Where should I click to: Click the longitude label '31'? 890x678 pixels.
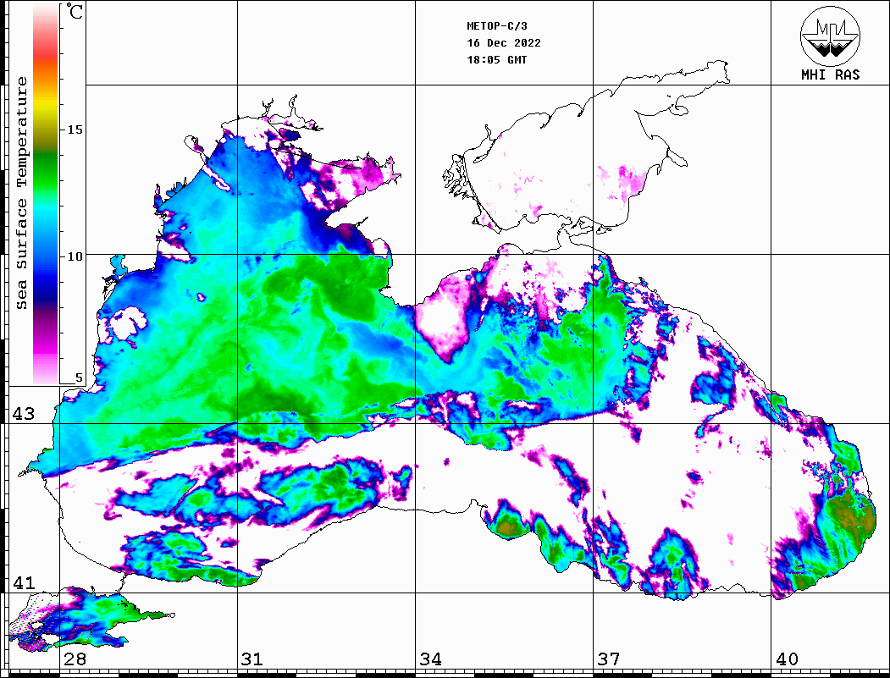click(x=252, y=659)
